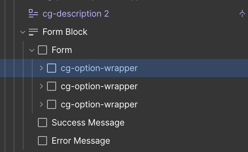Select the Success Message element

(x=88, y=123)
